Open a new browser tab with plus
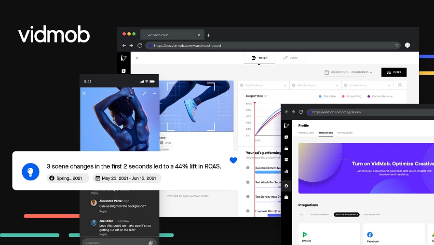Screen dimensions: 434x245 [x=209, y=35]
